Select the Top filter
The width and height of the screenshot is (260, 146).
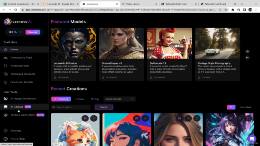[x=95, y=99]
